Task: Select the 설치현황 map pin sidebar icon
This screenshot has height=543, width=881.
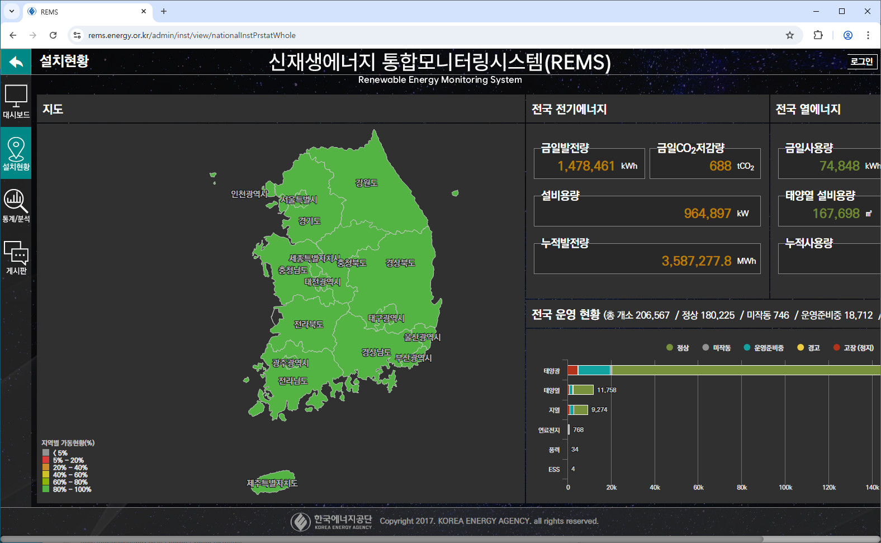Action: pos(16,154)
